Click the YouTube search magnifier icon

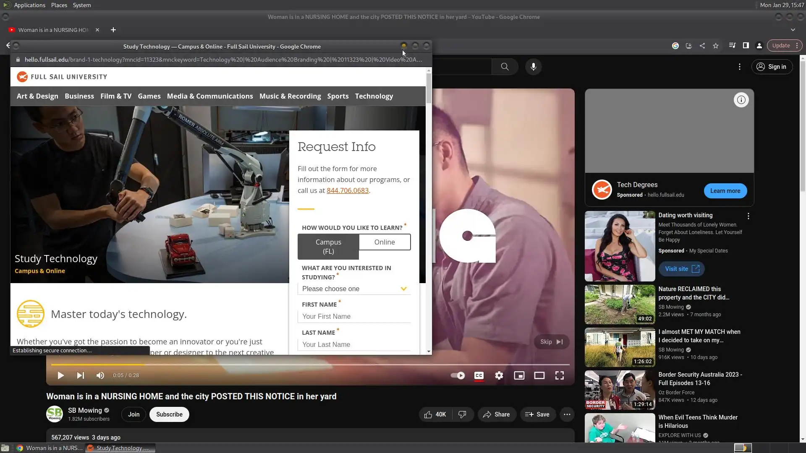click(505, 67)
